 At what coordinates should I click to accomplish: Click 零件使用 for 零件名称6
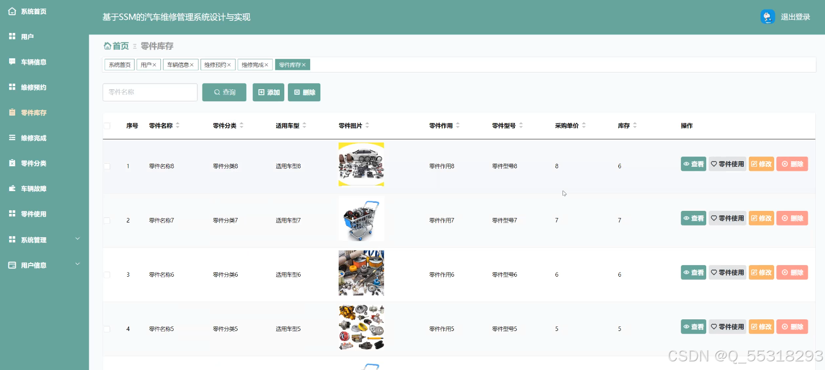click(728, 273)
